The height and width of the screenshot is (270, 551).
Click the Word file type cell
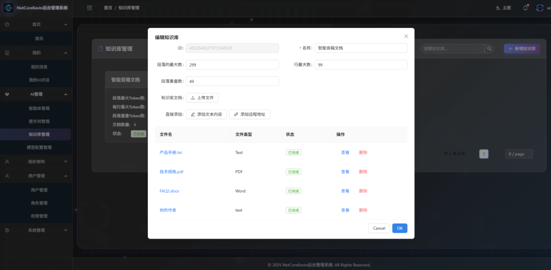pyautogui.click(x=240, y=191)
